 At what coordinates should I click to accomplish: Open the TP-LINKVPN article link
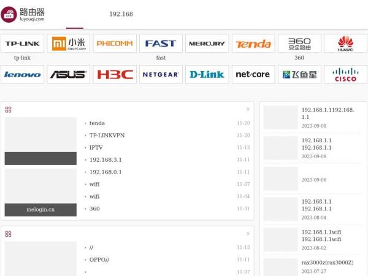[107, 136]
